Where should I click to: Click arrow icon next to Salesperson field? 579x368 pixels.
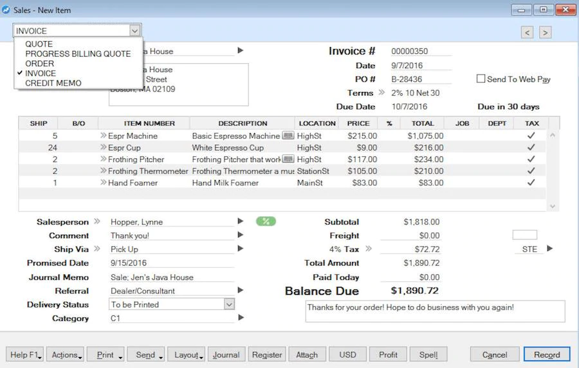click(241, 221)
